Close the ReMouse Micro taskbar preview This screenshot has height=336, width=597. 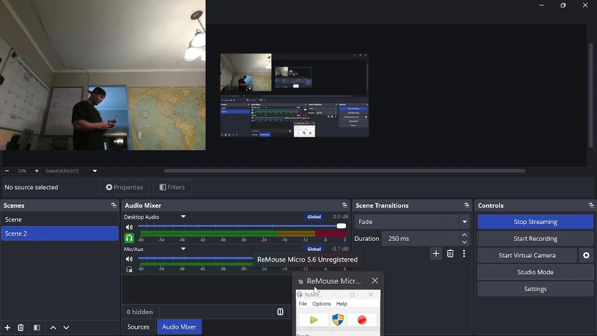point(375,281)
